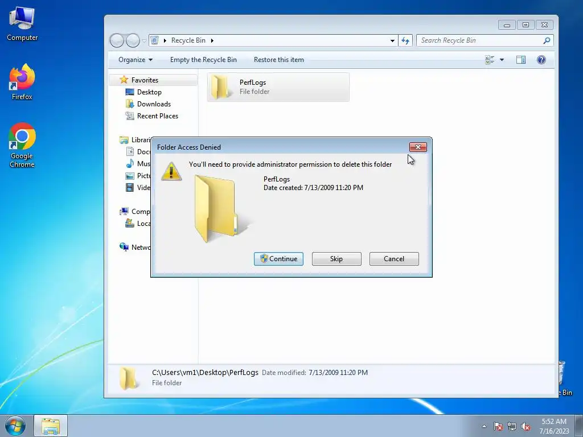Click Cancel in Folder Access Denied dialog

point(394,259)
